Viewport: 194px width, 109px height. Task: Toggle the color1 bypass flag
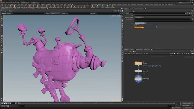(135, 71)
